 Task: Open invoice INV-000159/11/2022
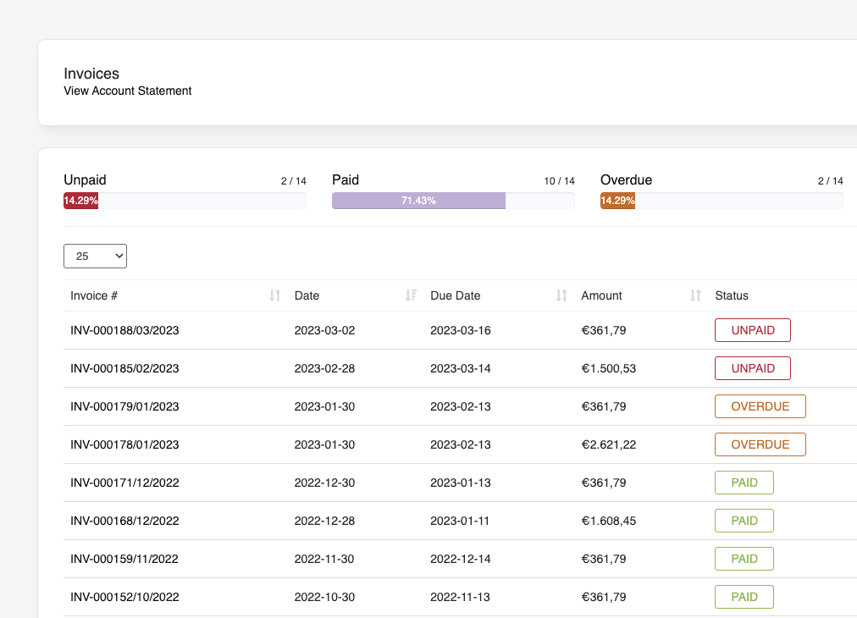(x=124, y=559)
